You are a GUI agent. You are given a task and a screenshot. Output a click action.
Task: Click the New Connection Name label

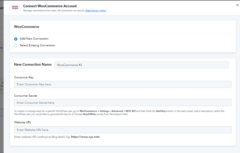tap(33, 64)
